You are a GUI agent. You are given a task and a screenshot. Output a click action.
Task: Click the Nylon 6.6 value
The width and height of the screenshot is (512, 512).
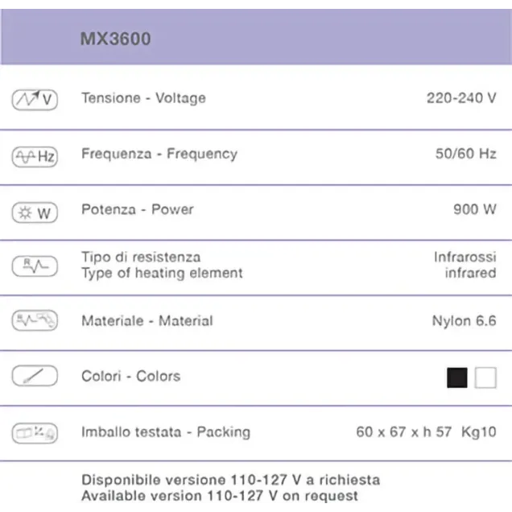pos(464,320)
